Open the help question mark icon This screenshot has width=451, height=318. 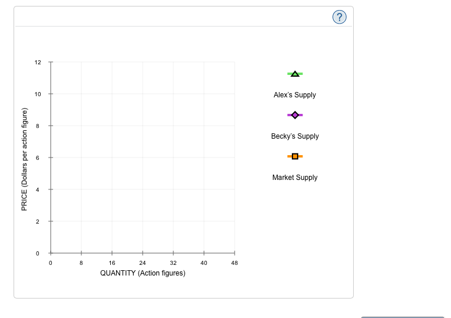click(x=340, y=17)
